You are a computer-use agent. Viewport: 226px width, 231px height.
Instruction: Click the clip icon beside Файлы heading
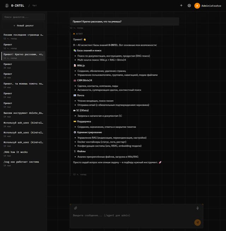[75, 151]
